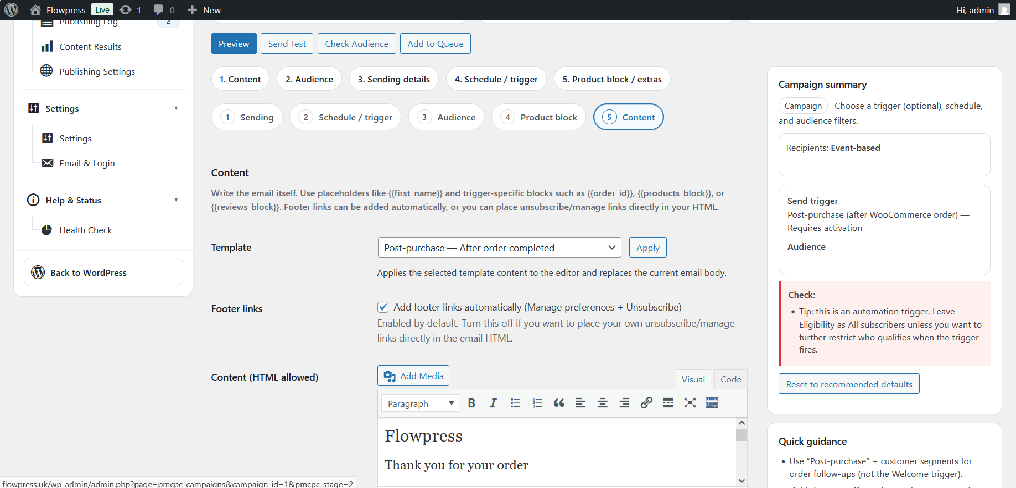1016x488 pixels.
Task: Click Reset to recommended defaults
Action: click(x=849, y=384)
